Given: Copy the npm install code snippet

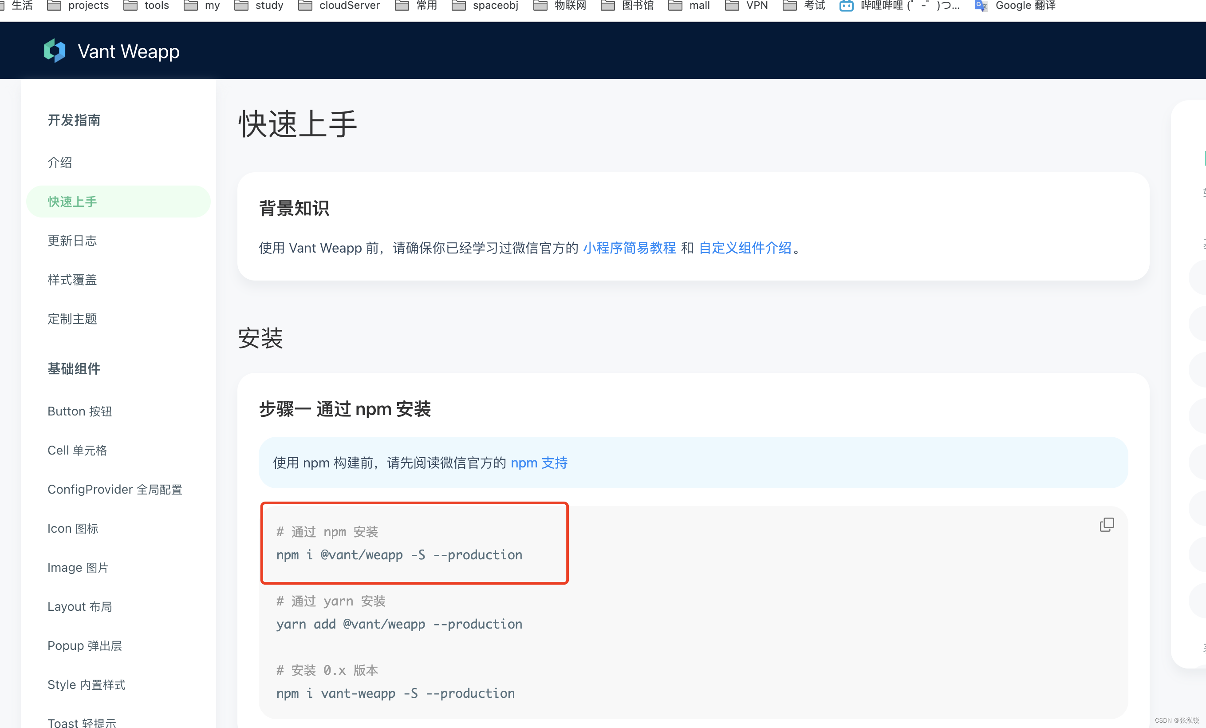Looking at the screenshot, I should click(1107, 524).
